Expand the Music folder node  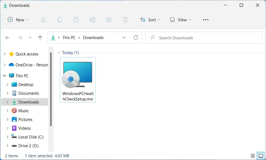tap(7, 111)
